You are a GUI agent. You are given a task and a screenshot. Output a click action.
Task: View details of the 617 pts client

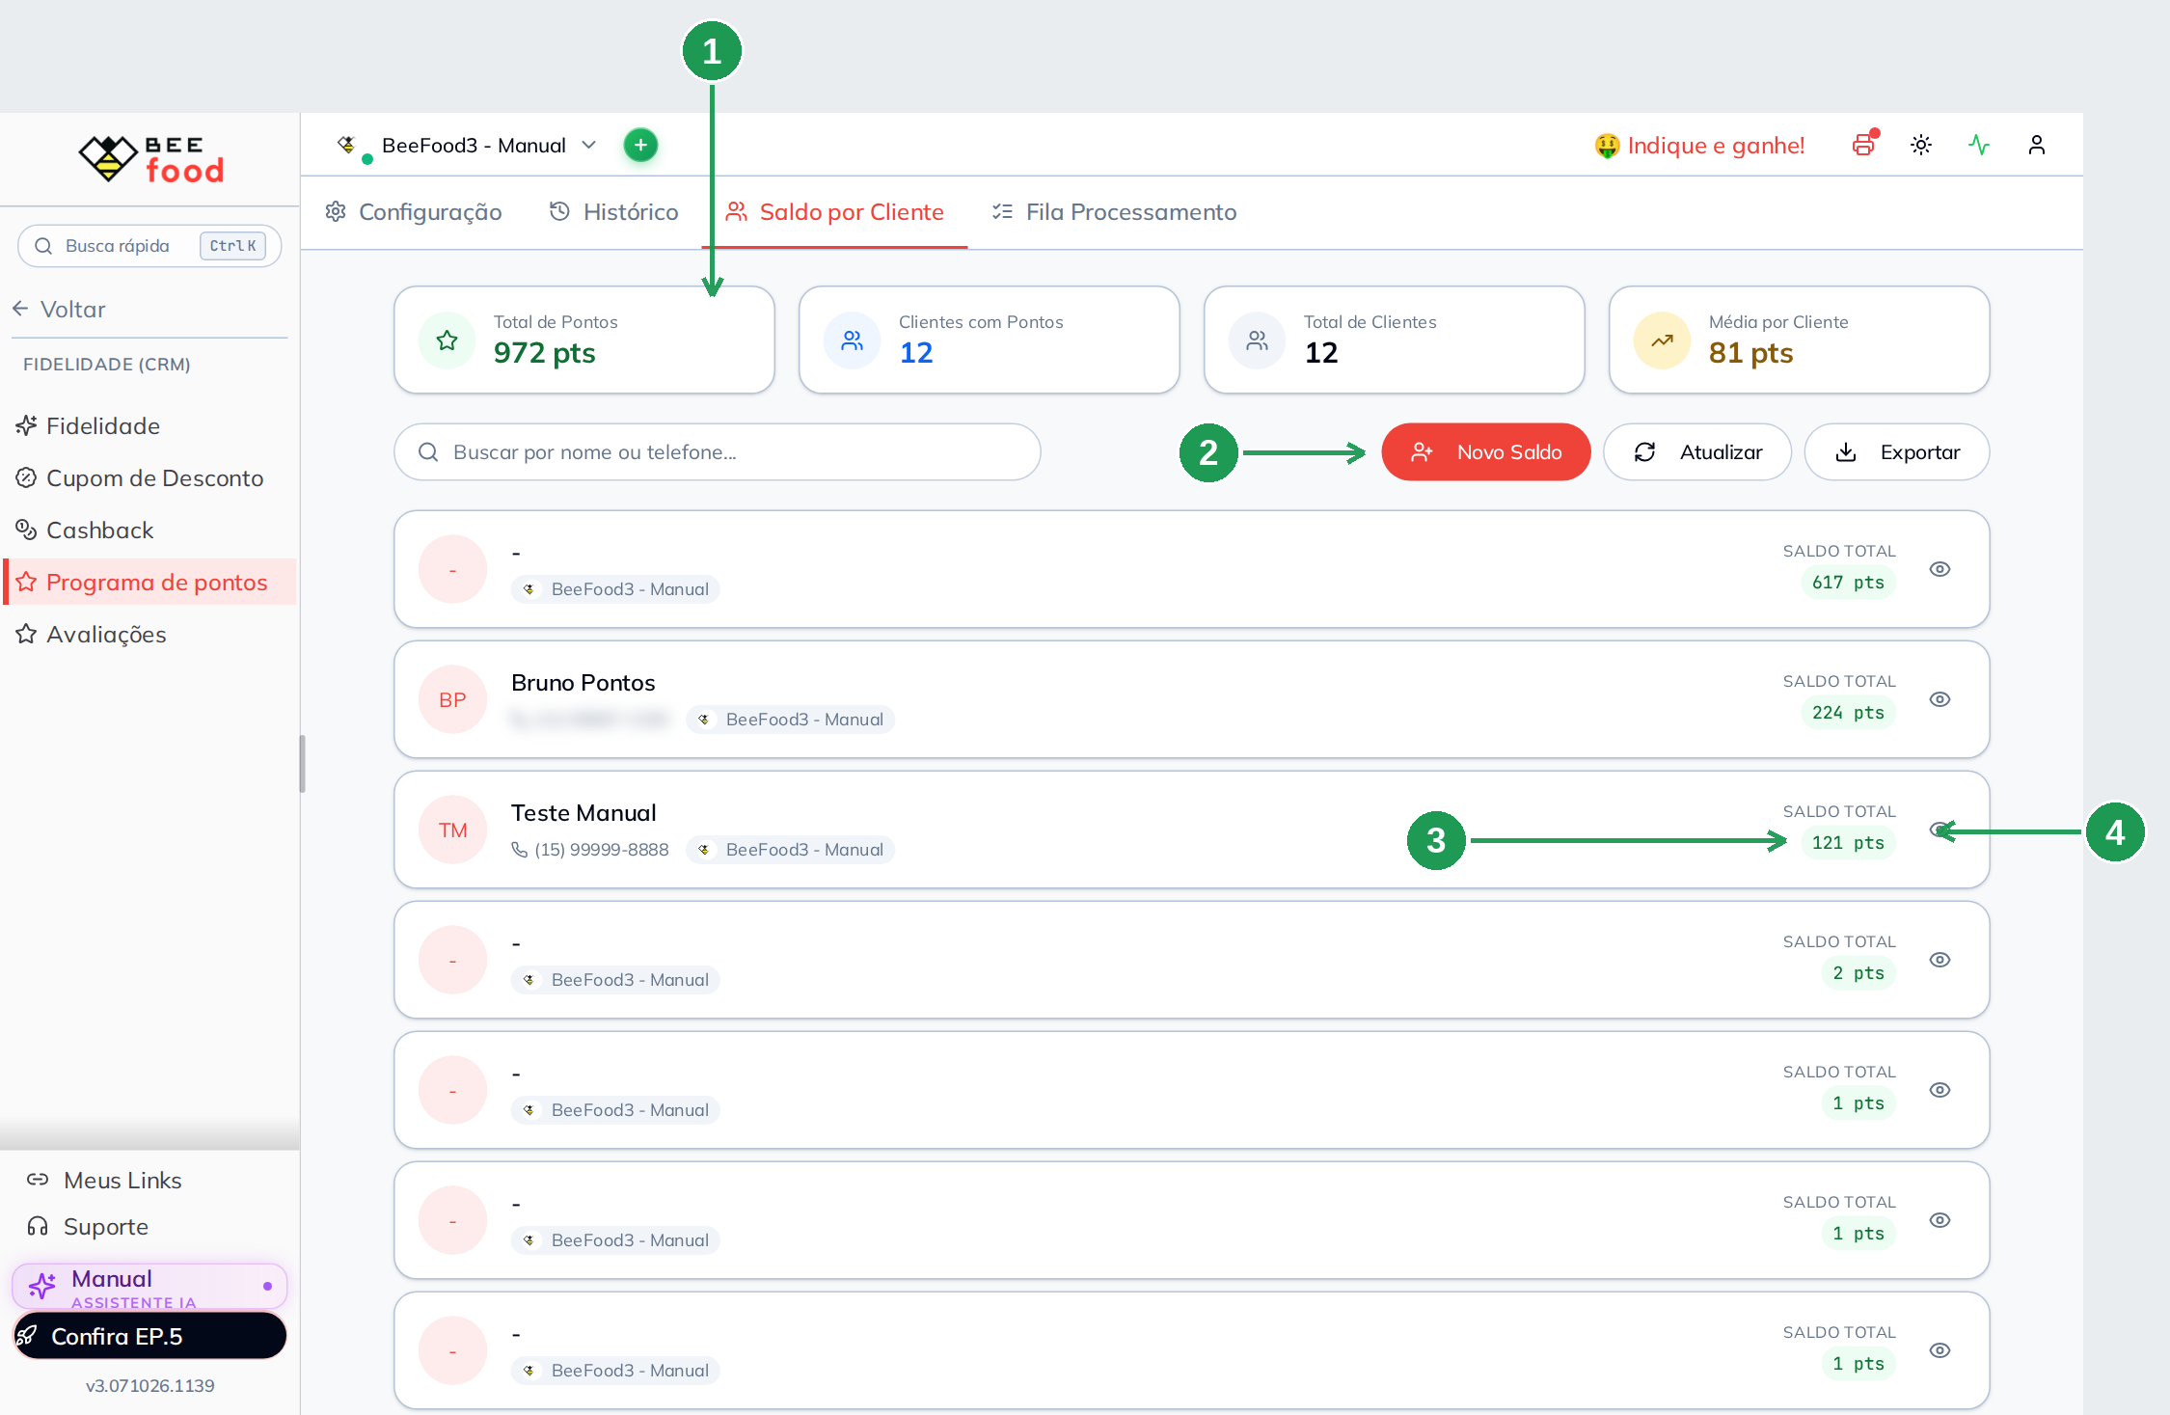[1940, 569]
